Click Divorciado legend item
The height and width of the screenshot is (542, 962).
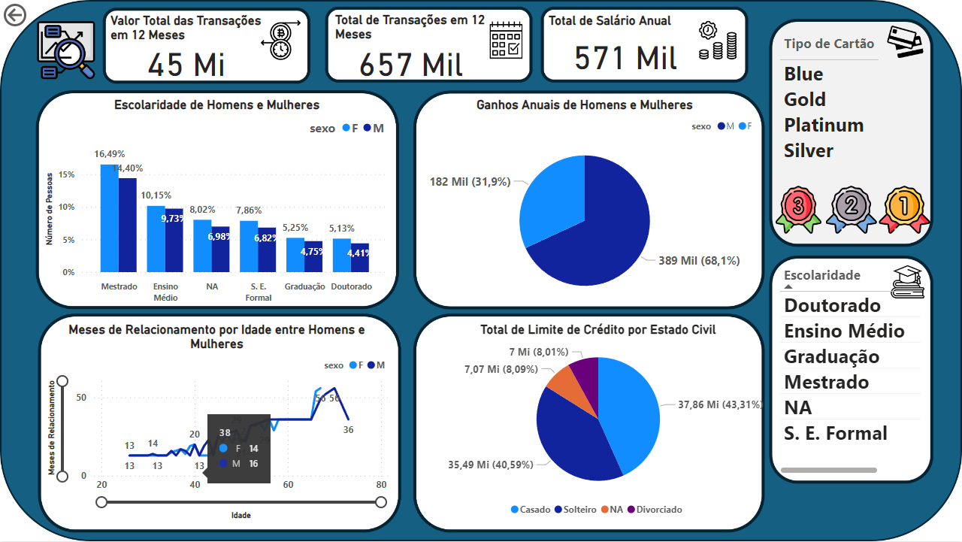655,510
